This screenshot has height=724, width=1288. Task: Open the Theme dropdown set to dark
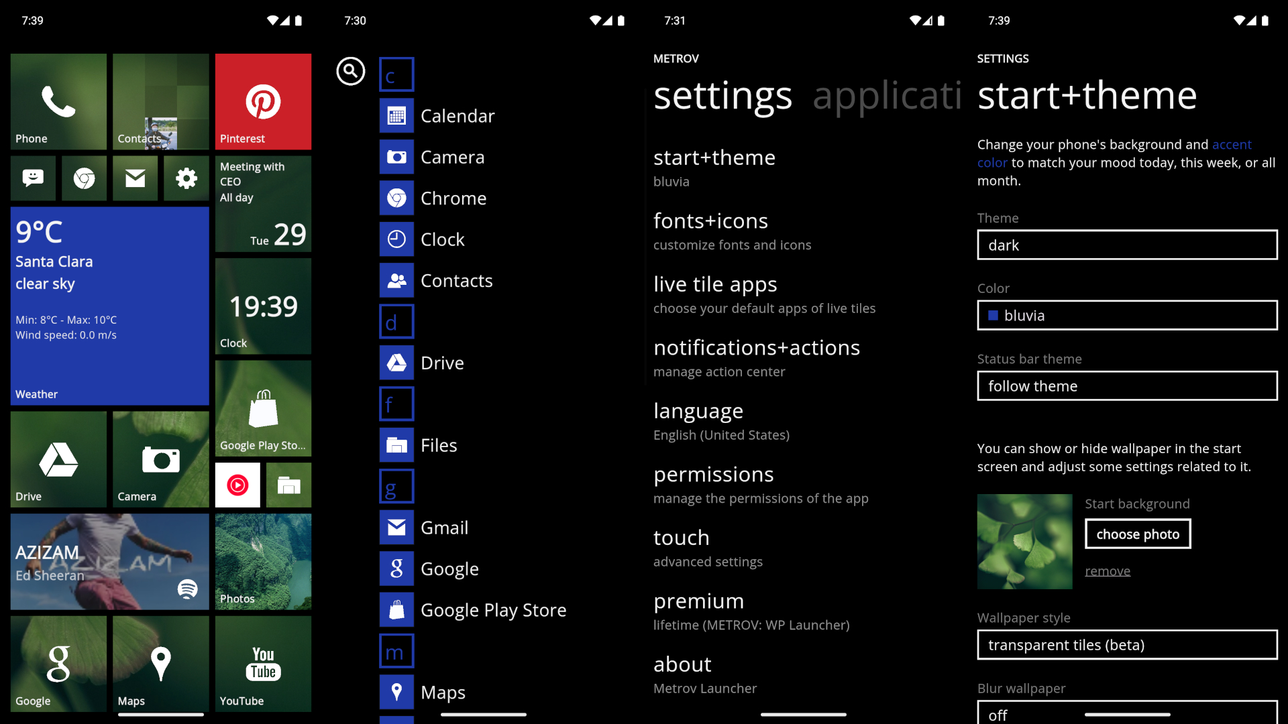pos(1126,245)
